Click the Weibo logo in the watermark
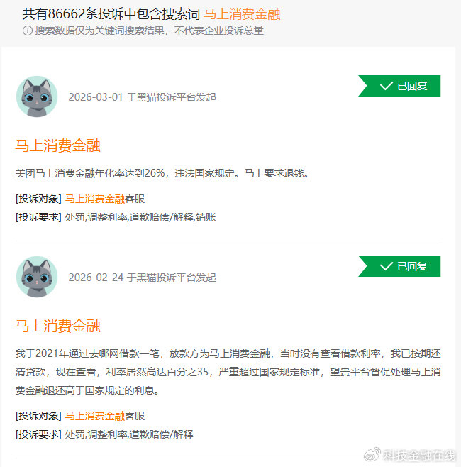The width and height of the screenshot is (461, 467). 372,454
